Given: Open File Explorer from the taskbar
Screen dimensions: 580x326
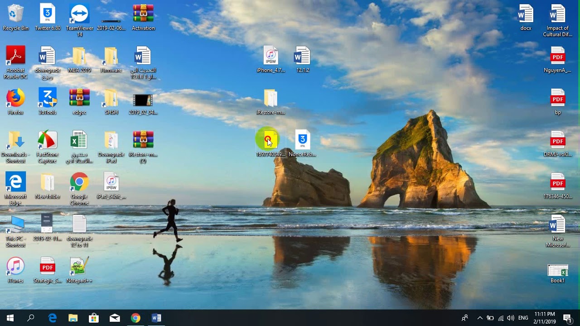Looking at the screenshot, I should [73, 318].
